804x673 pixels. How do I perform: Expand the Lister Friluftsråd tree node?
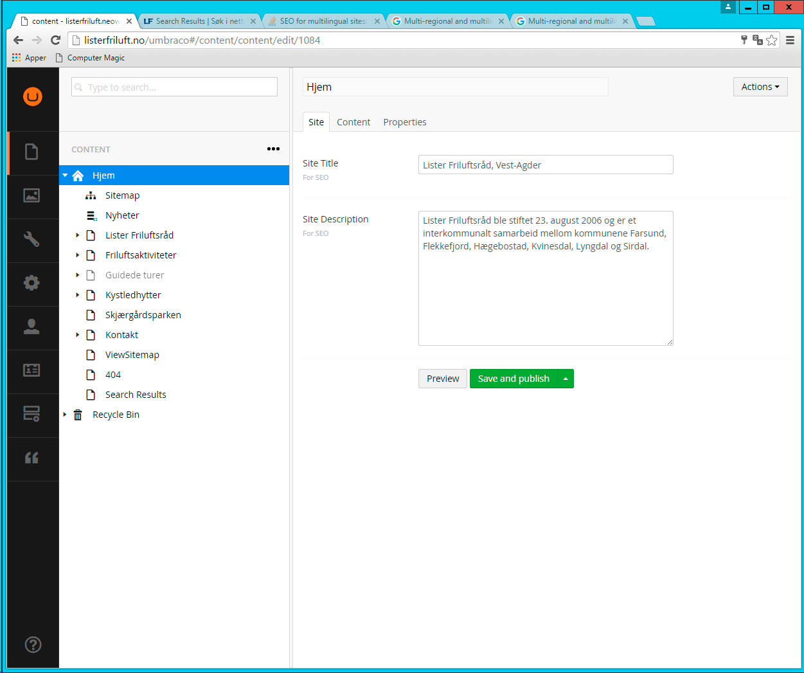78,235
